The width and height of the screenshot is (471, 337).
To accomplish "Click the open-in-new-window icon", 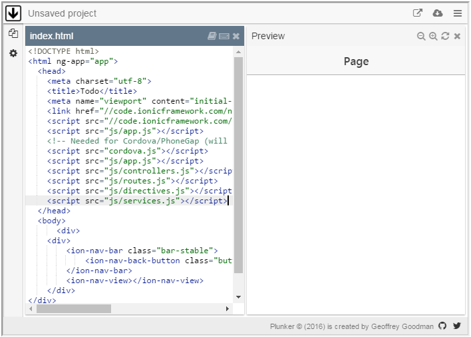I will (x=418, y=13).
